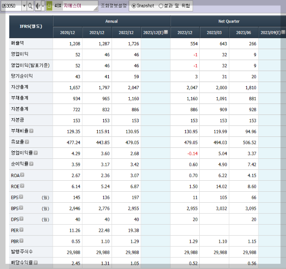Click the Annual 2021/12 column header

click(97, 32)
